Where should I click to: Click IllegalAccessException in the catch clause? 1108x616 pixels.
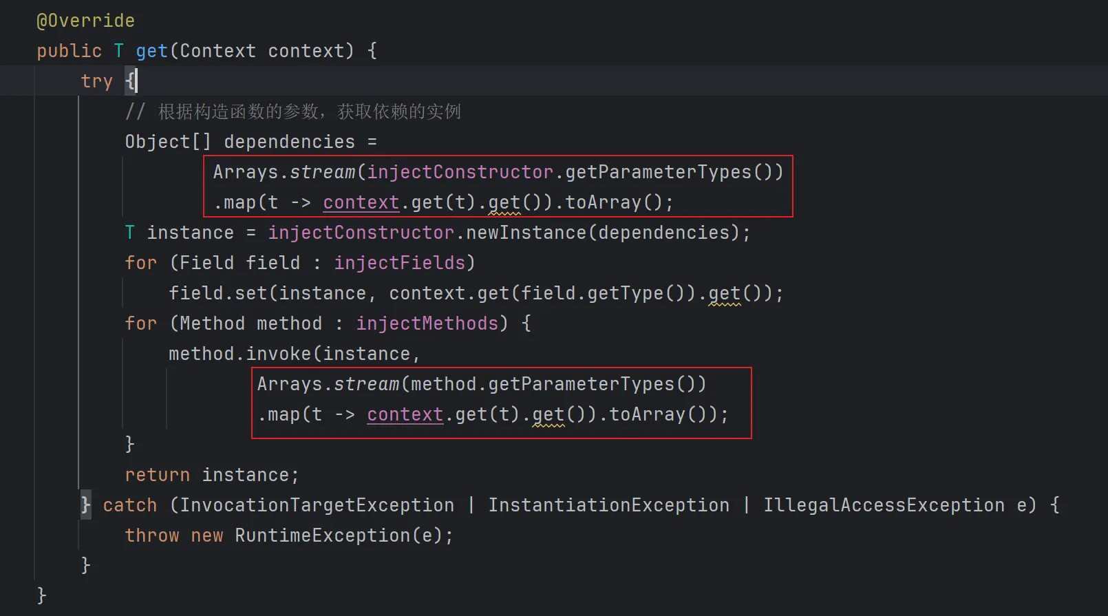(x=884, y=505)
